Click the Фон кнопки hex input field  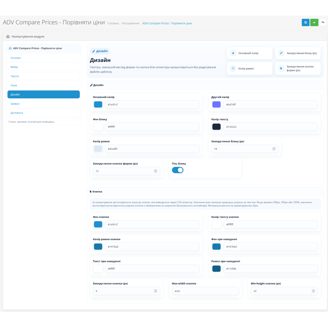point(152,224)
